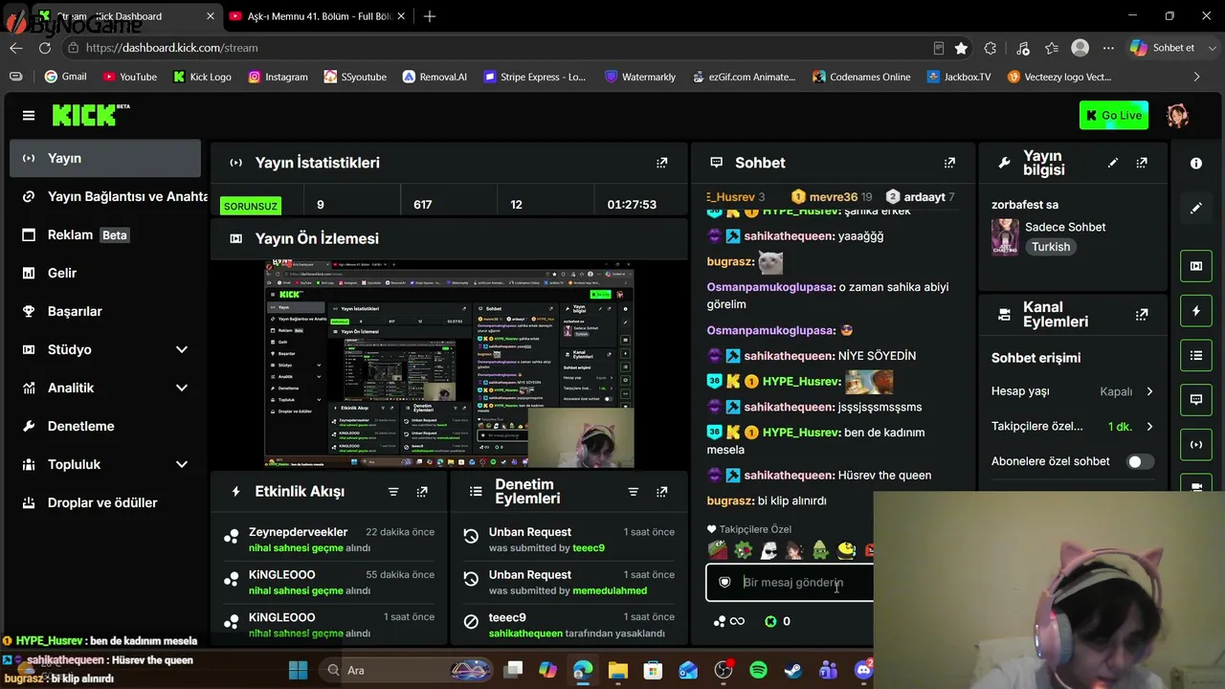Toggle the chat widget in the right rail
Image resolution: width=1225 pixels, height=689 pixels.
(x=1196, y=400)
